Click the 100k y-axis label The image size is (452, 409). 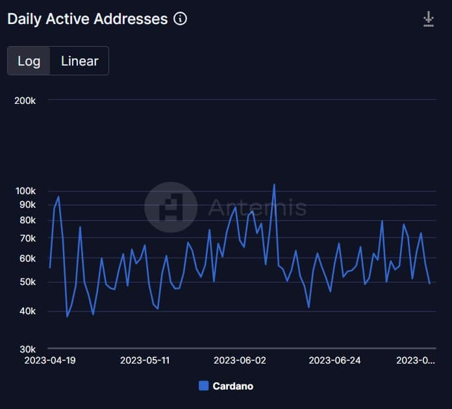25,191
